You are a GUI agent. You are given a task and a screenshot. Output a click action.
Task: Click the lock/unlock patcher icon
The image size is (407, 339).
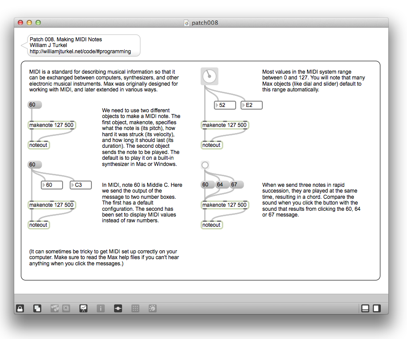coord(20,308)
